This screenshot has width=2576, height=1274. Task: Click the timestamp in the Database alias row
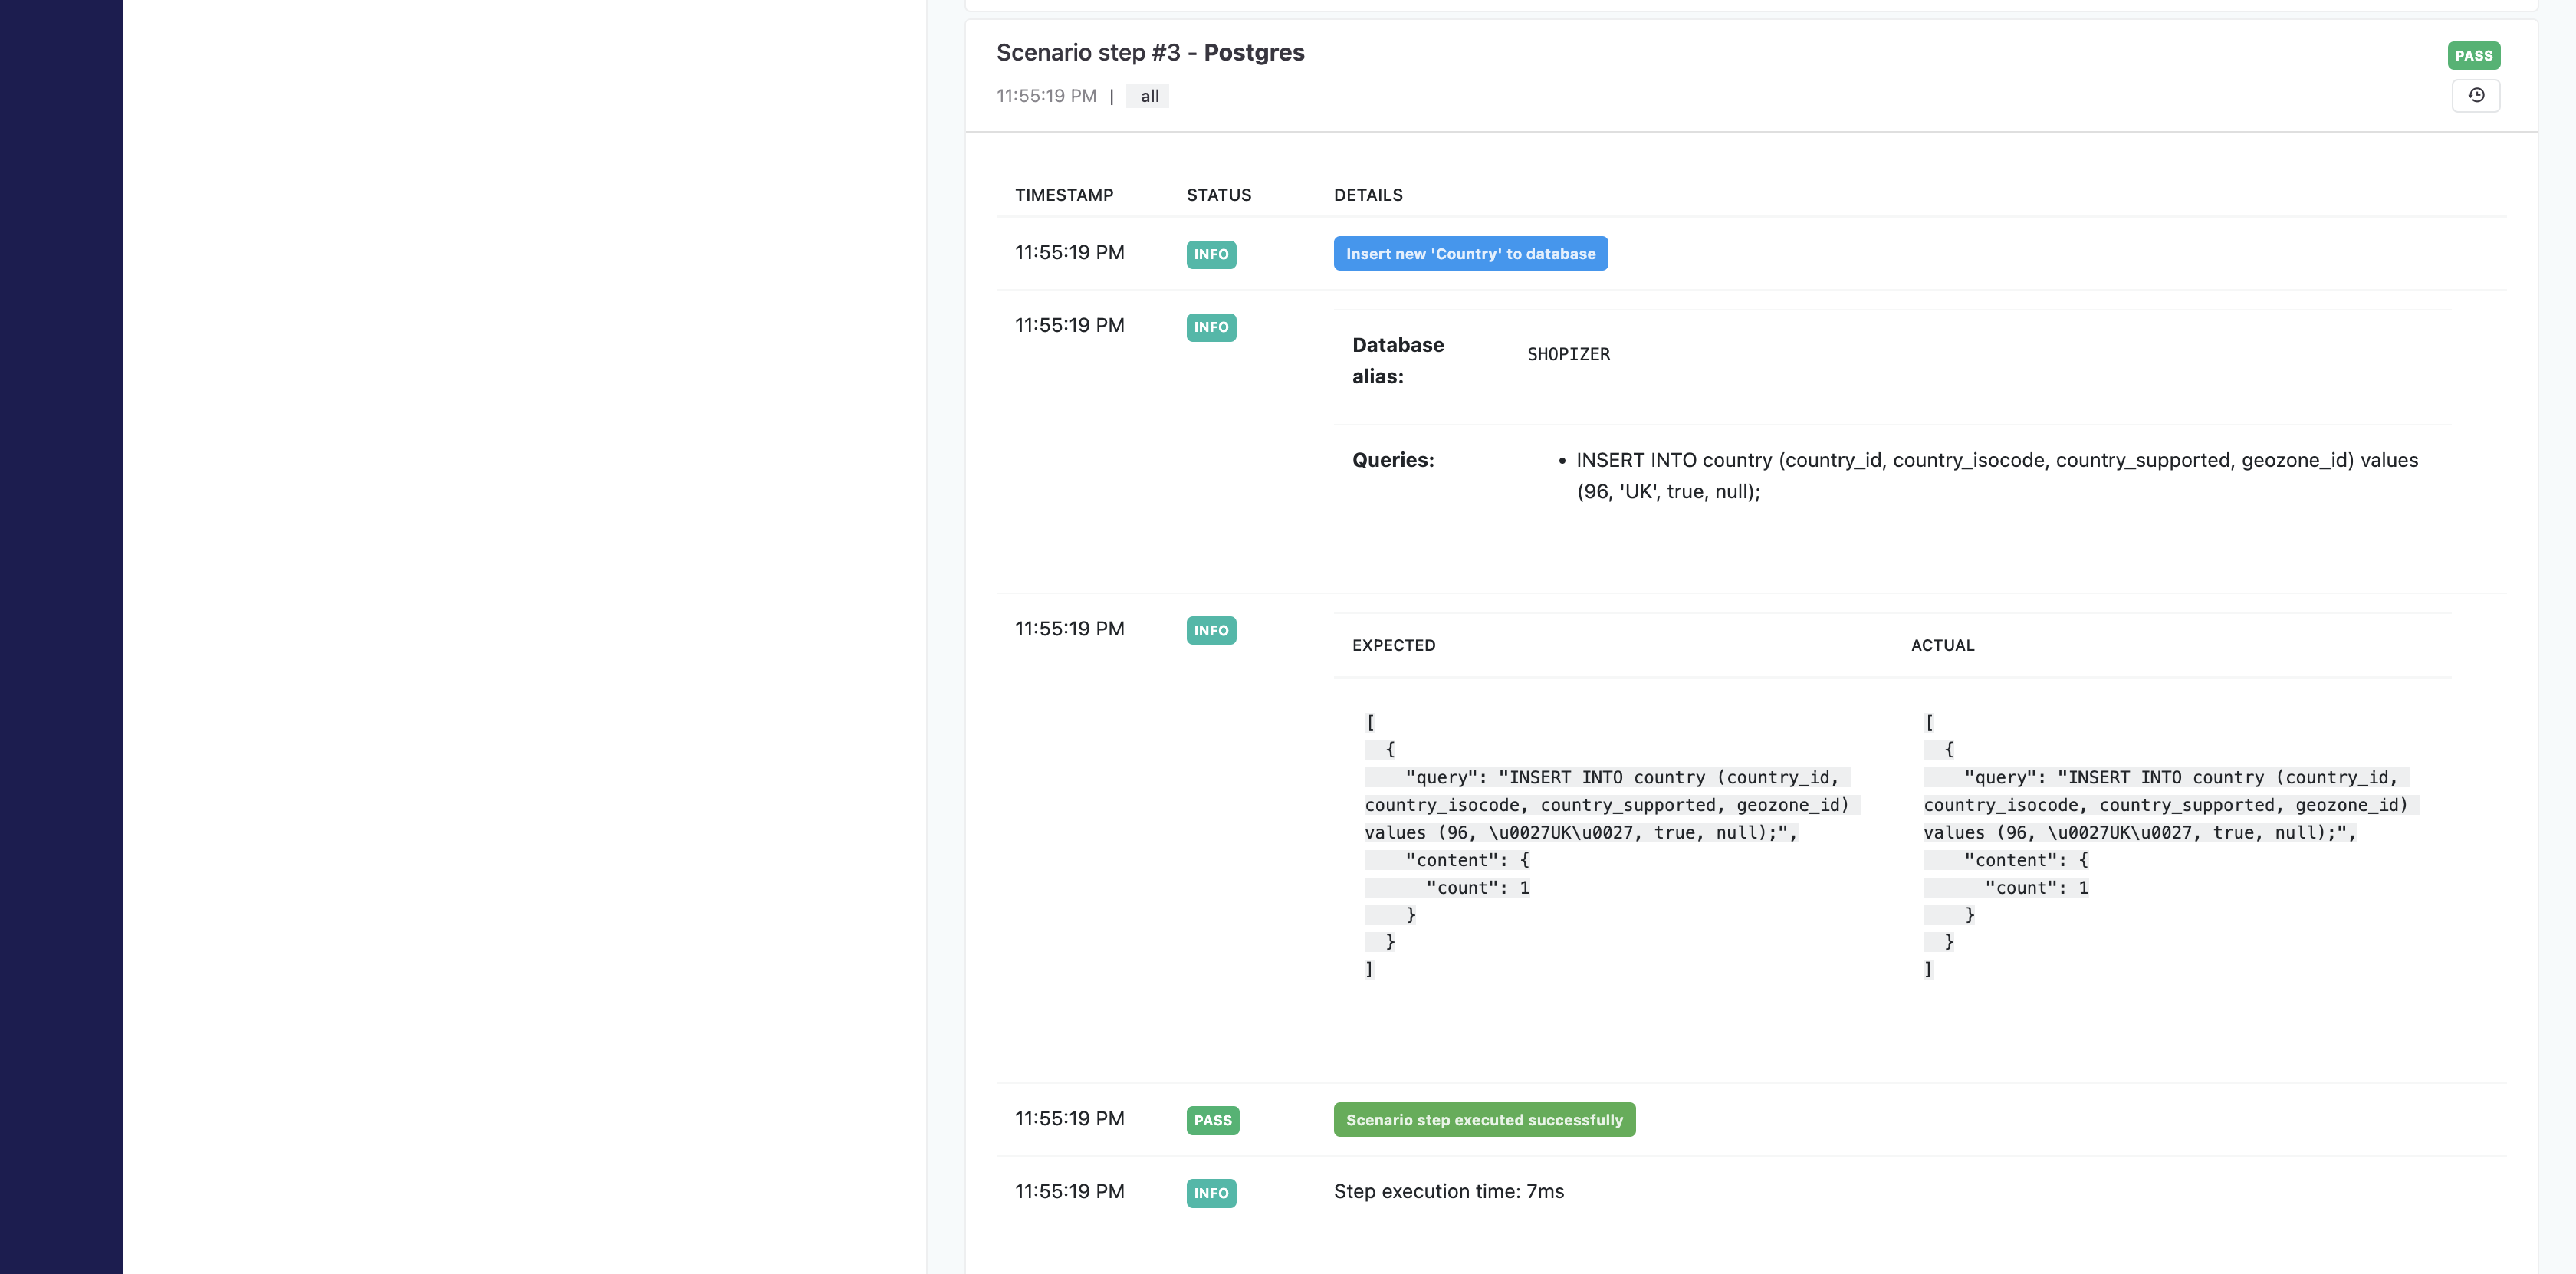tap(1069, 326)
